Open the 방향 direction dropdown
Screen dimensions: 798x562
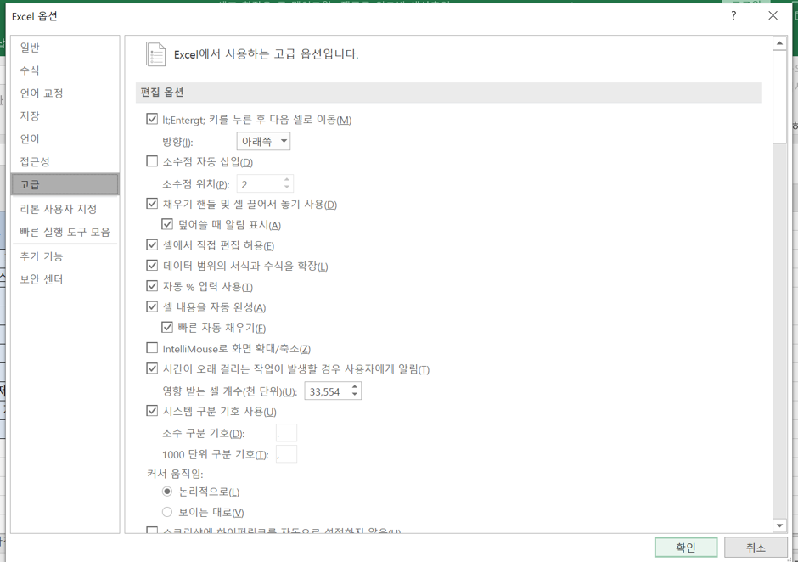[264, 141]
